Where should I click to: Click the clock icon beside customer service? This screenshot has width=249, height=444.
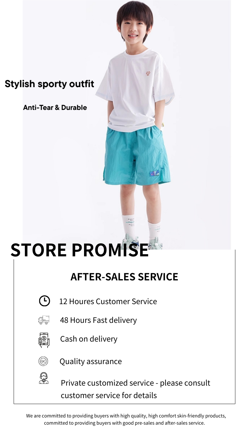44,301
